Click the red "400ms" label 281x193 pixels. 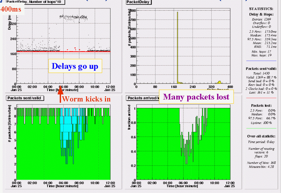[x=11, y=9]
